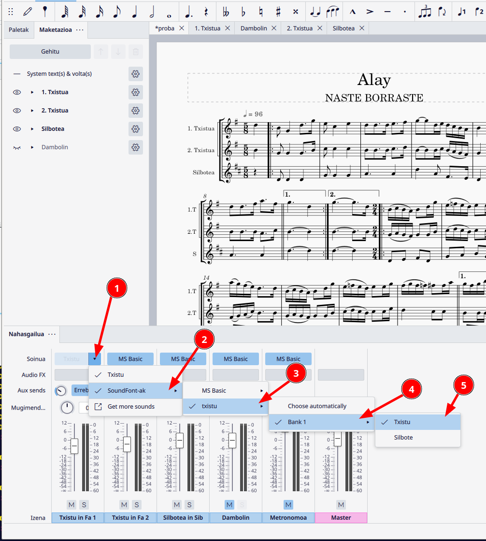
Task: Expand the 2. Txistua instrument tree
Action: (x=32, y=111)
